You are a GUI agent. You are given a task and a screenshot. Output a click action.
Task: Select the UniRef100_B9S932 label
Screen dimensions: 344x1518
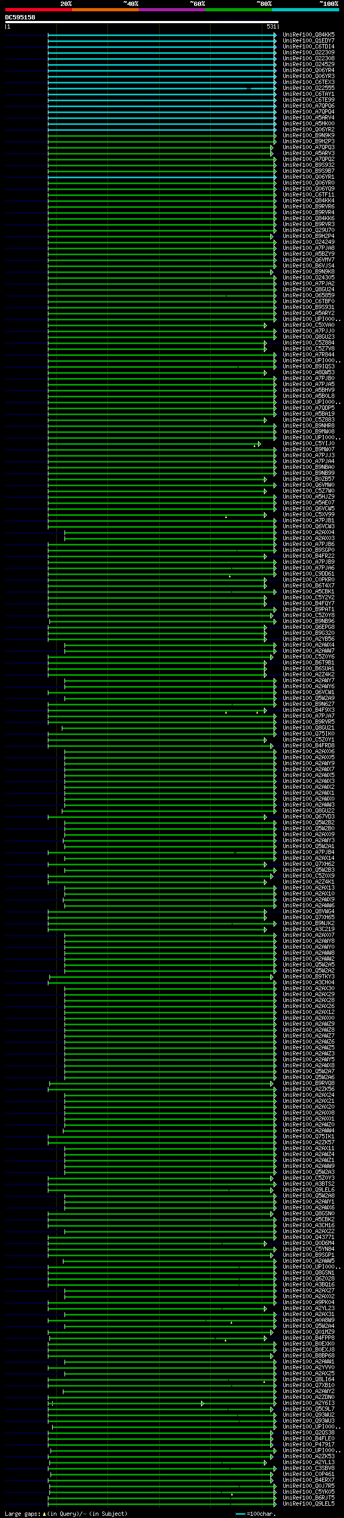[x=309, y=165]
